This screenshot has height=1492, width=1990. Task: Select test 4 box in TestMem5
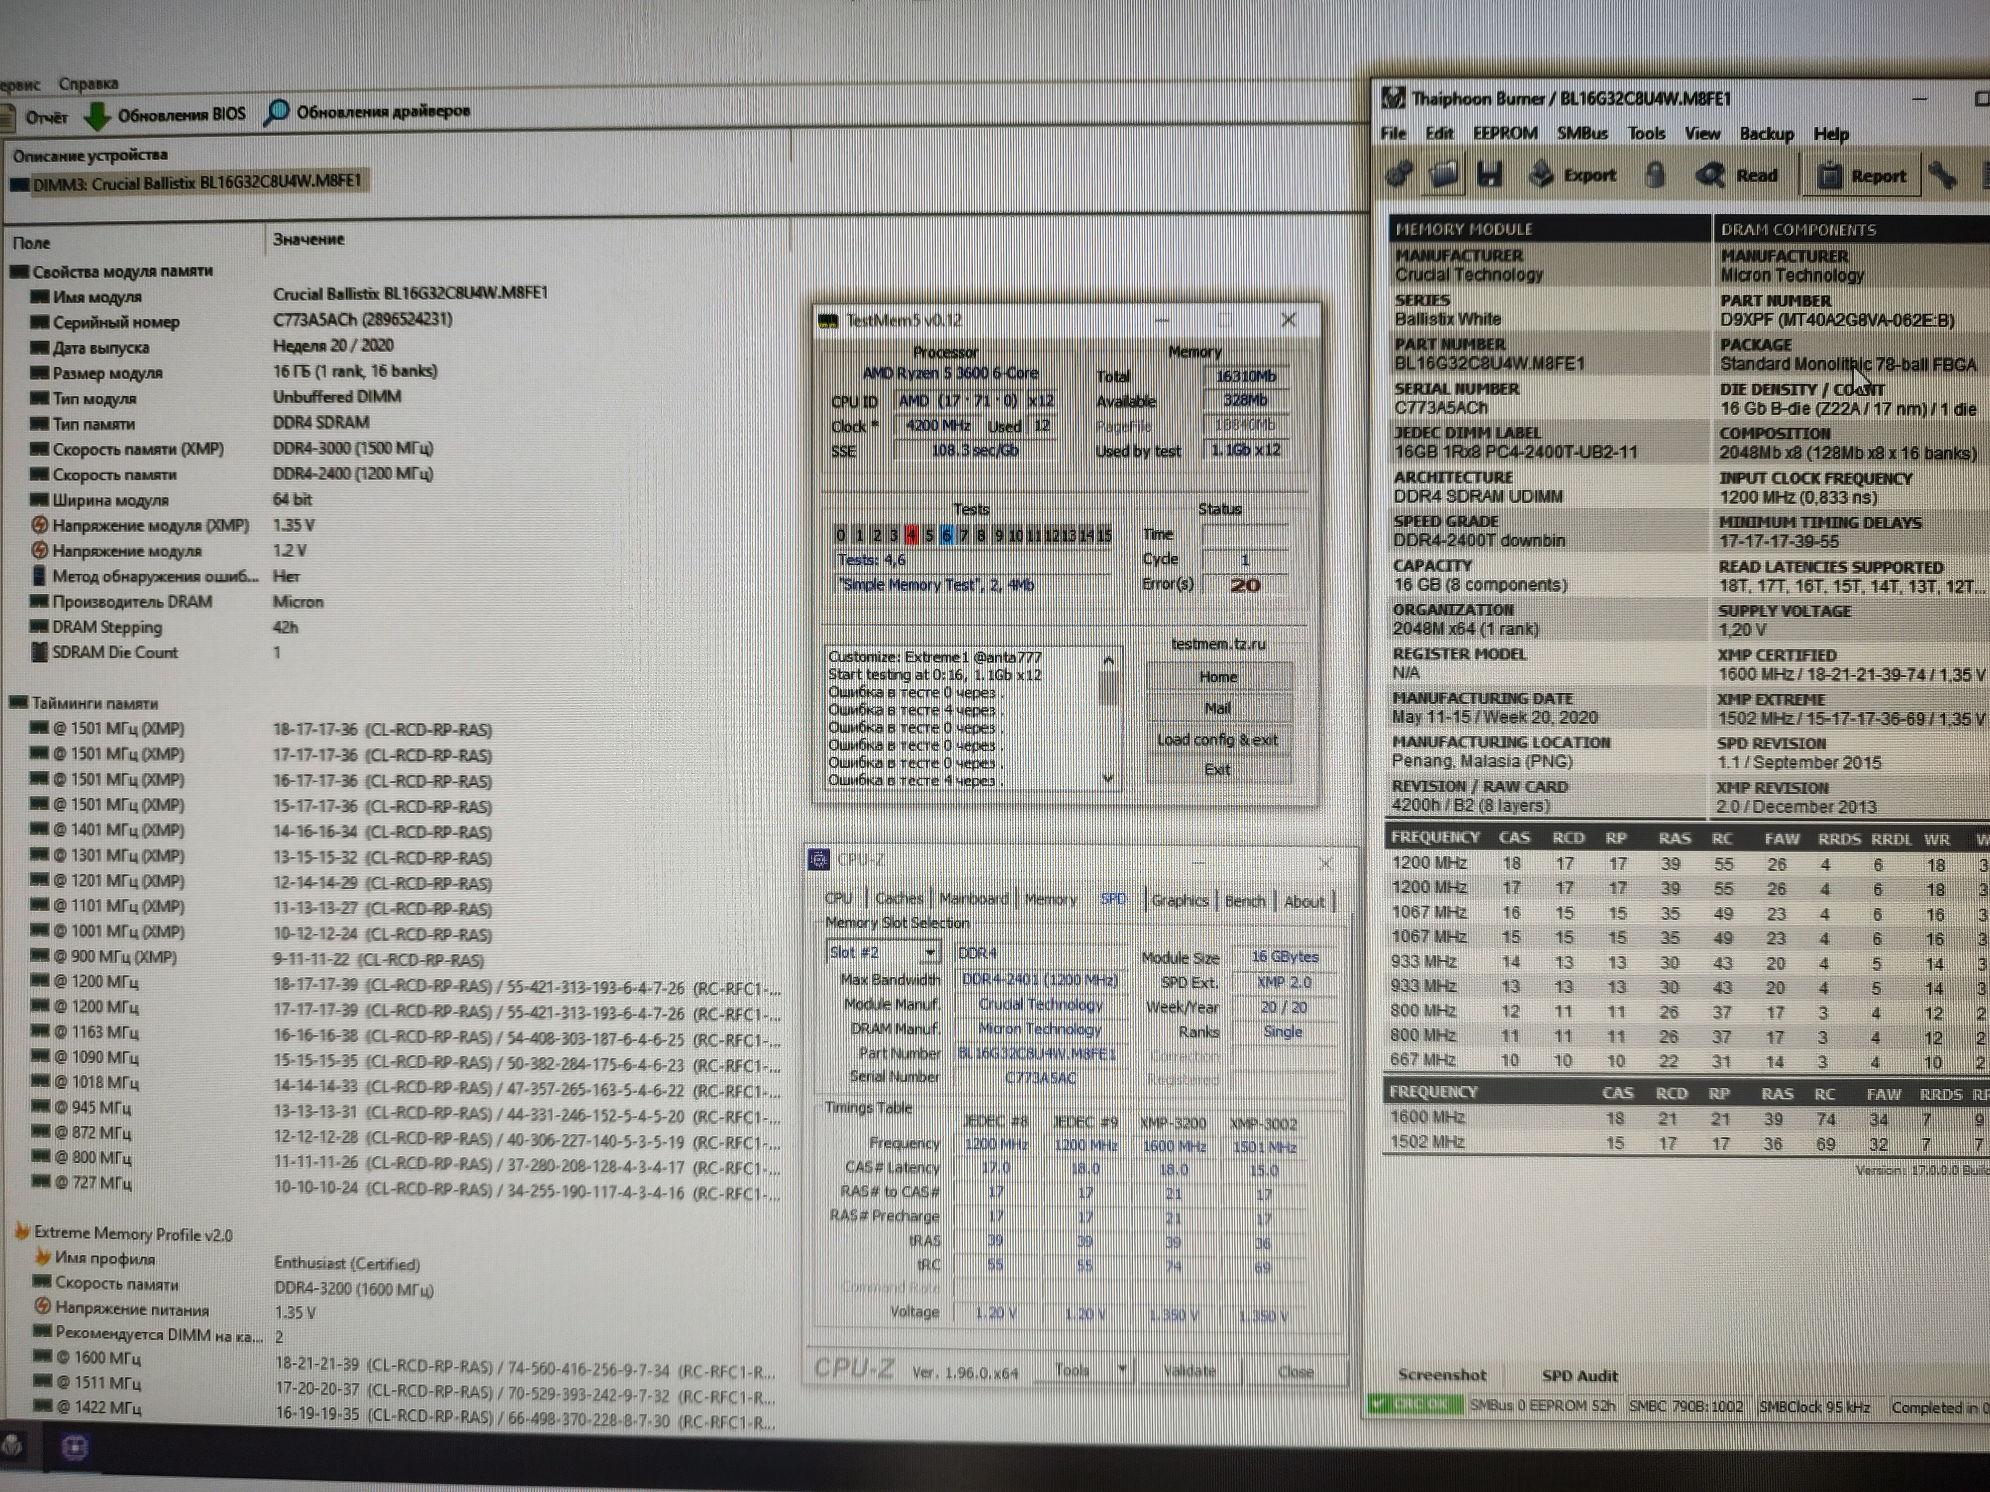910,535
